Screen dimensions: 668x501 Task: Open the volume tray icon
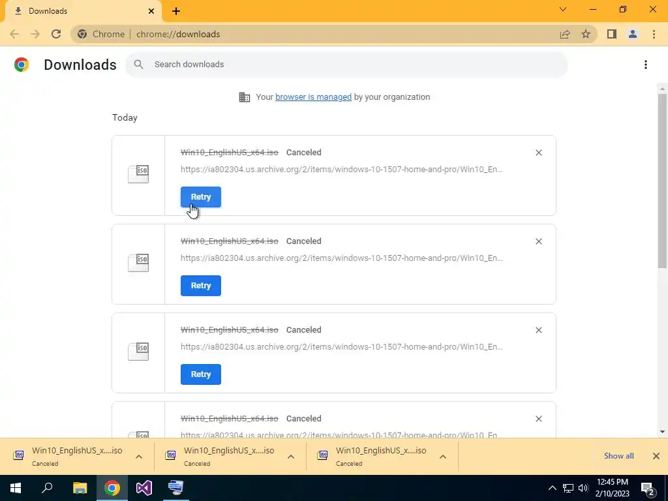tap(583, 488)
